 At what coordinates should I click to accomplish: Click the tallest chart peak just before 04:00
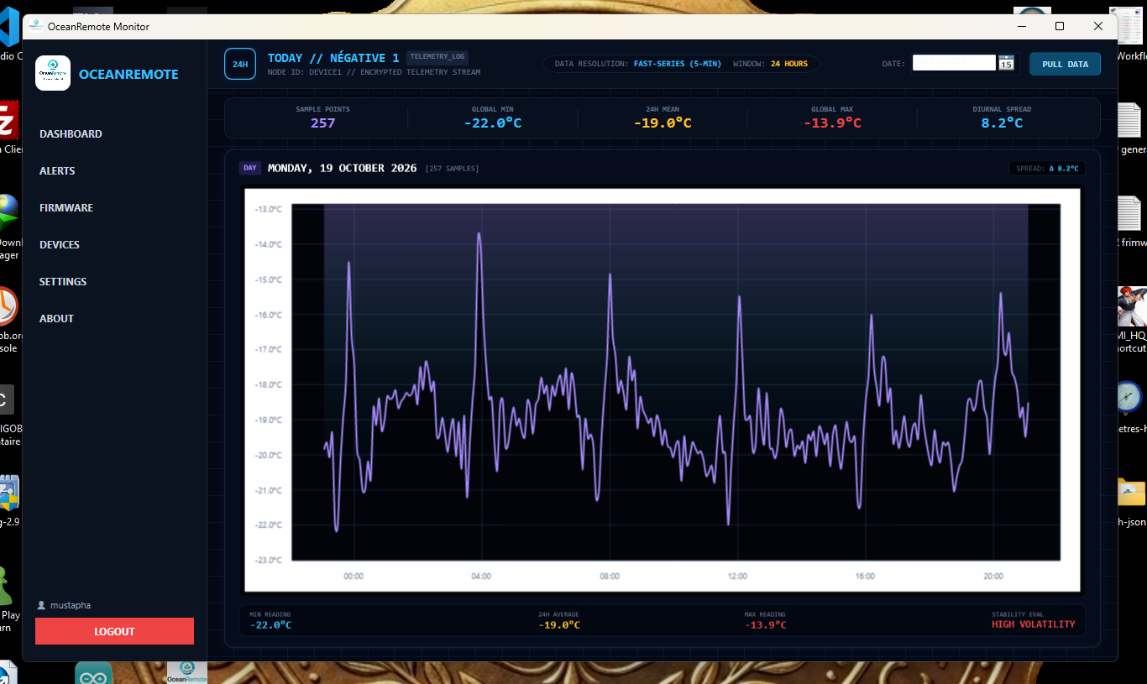pos(479,234)
